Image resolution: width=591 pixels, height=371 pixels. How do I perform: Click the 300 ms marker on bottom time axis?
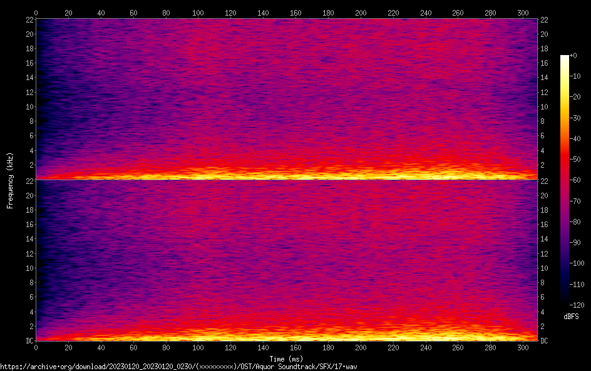523,348
